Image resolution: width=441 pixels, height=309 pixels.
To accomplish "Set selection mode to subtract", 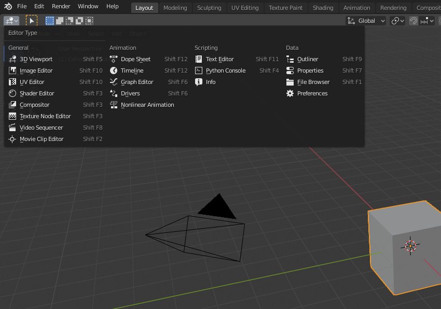I will coord(70,21).
